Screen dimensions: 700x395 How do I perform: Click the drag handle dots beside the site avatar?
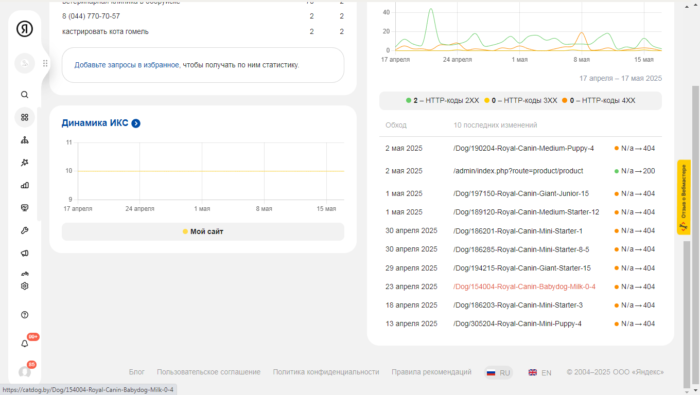[45, 63]
